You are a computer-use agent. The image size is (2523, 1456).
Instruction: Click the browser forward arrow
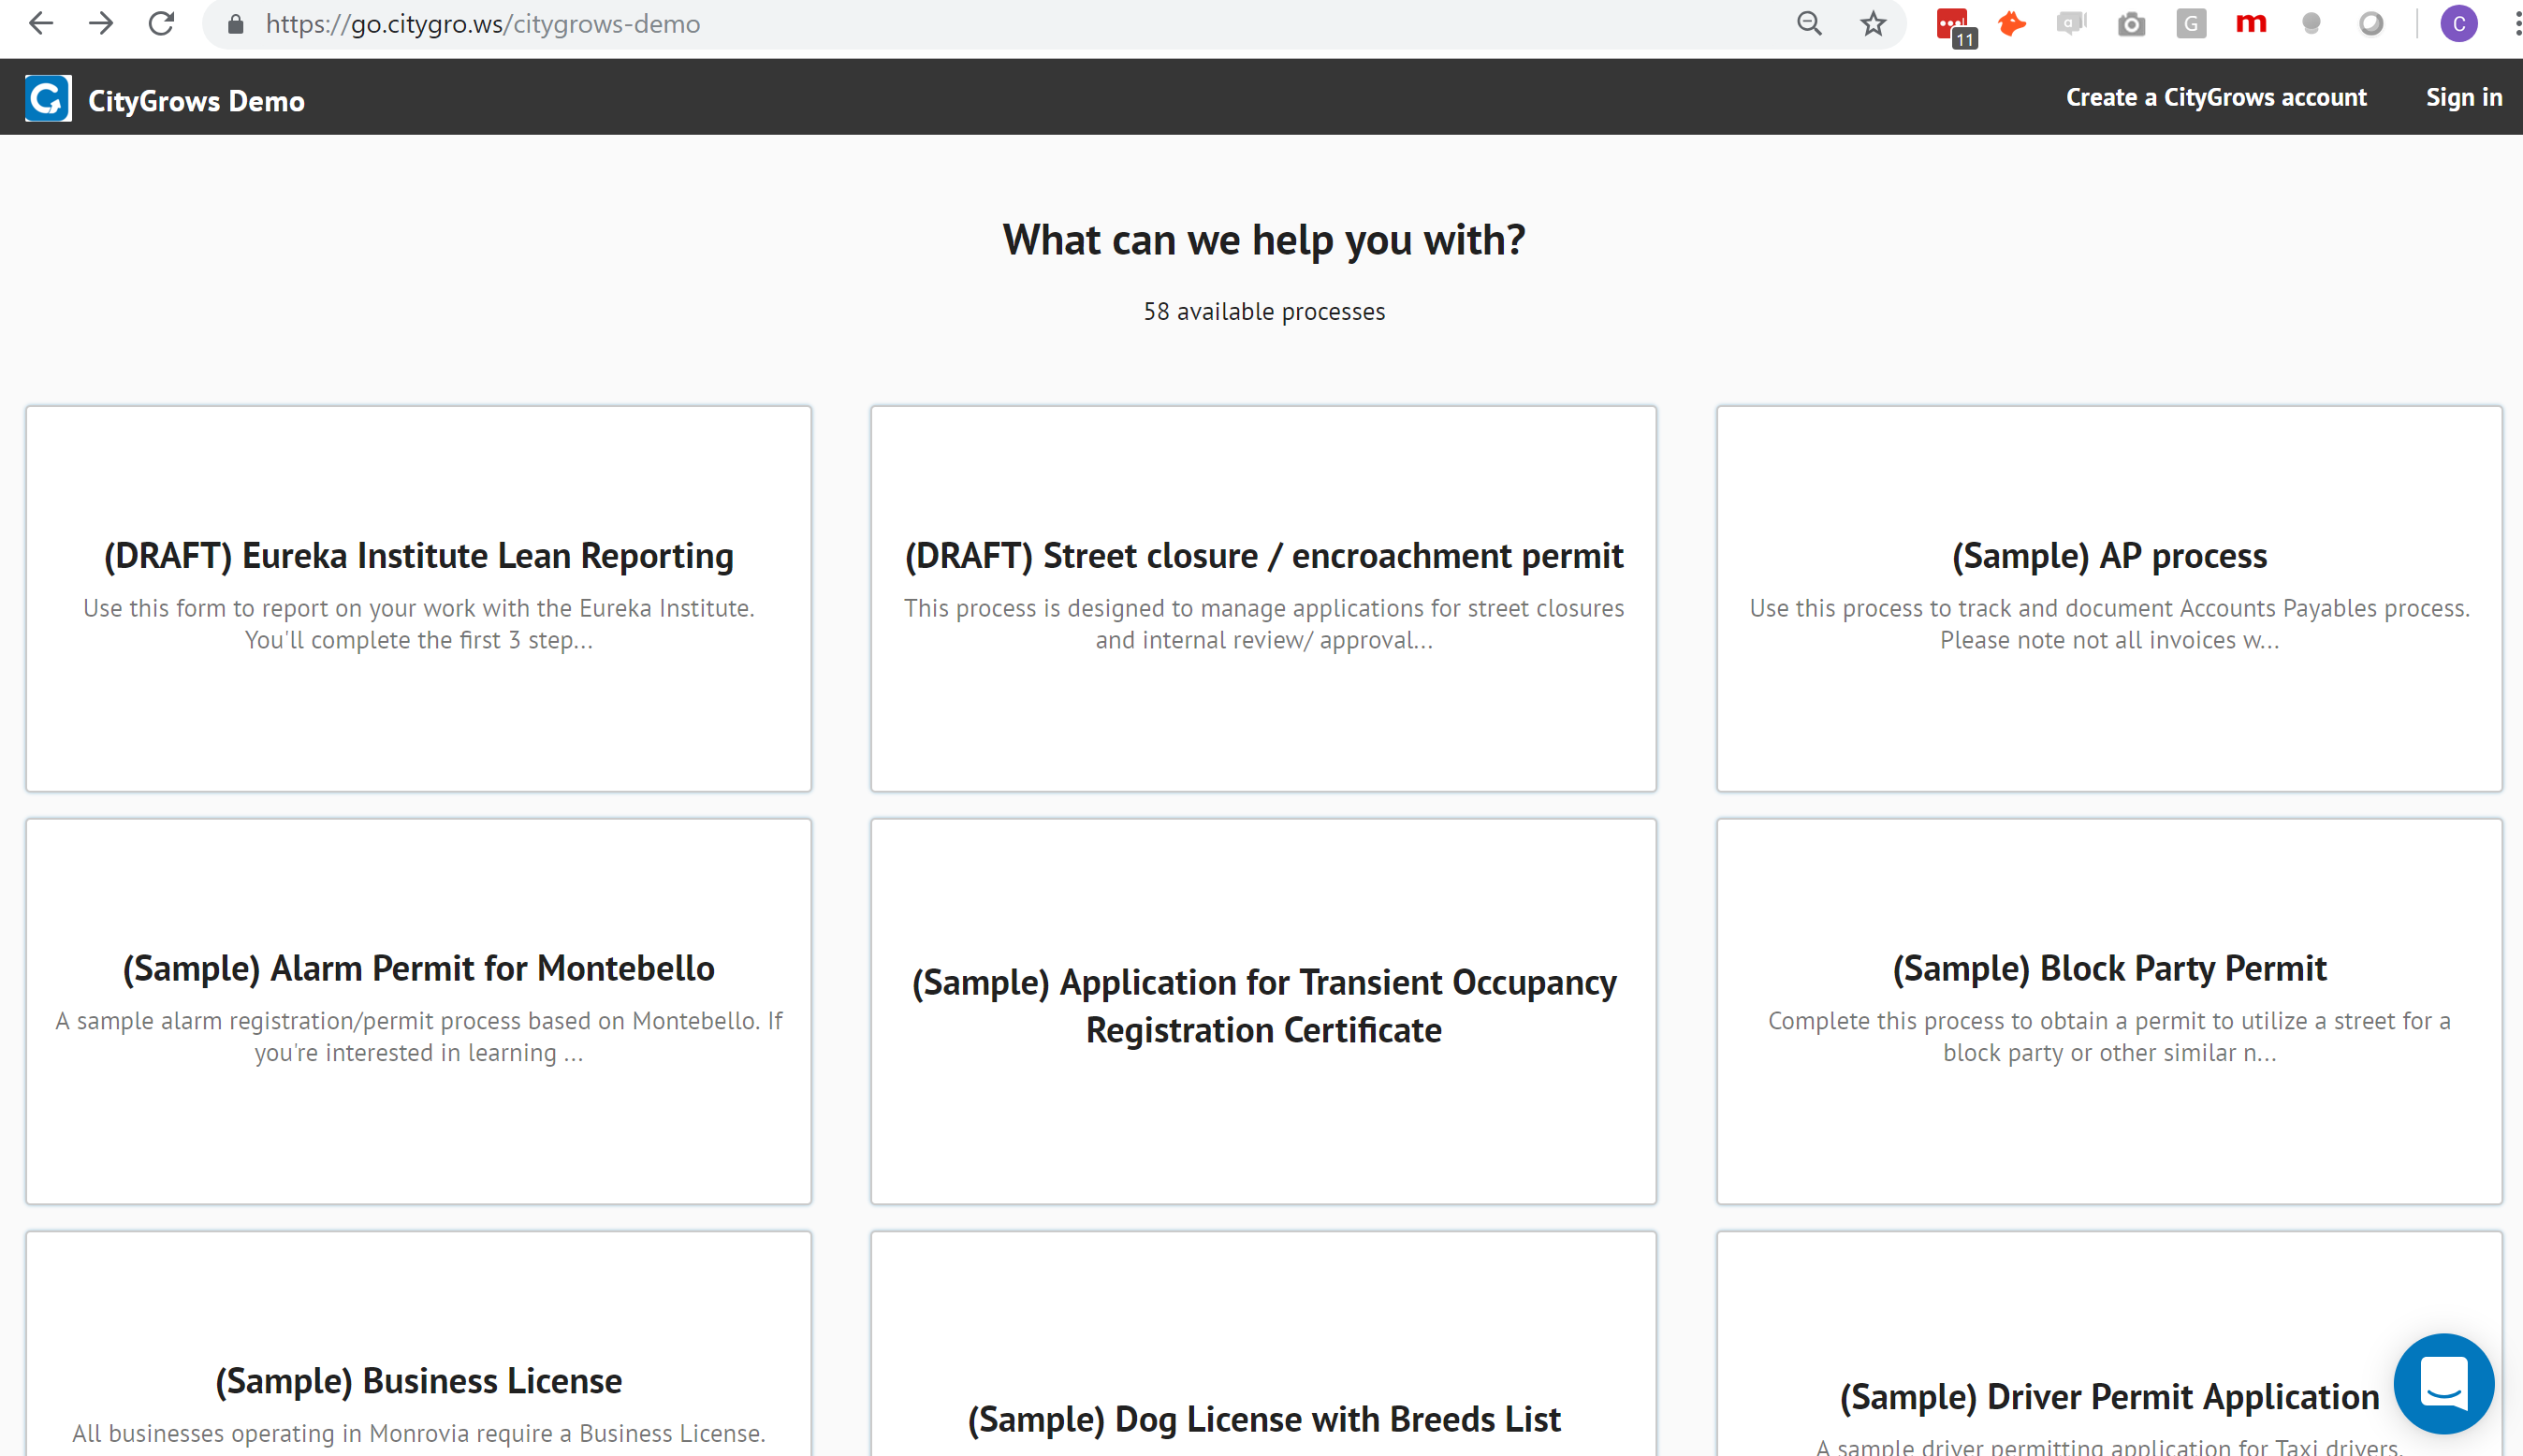point(101,23)
